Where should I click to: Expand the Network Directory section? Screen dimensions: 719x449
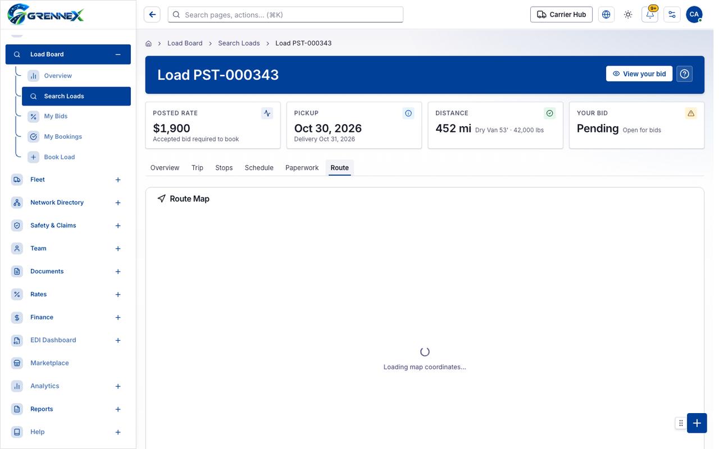118,203
